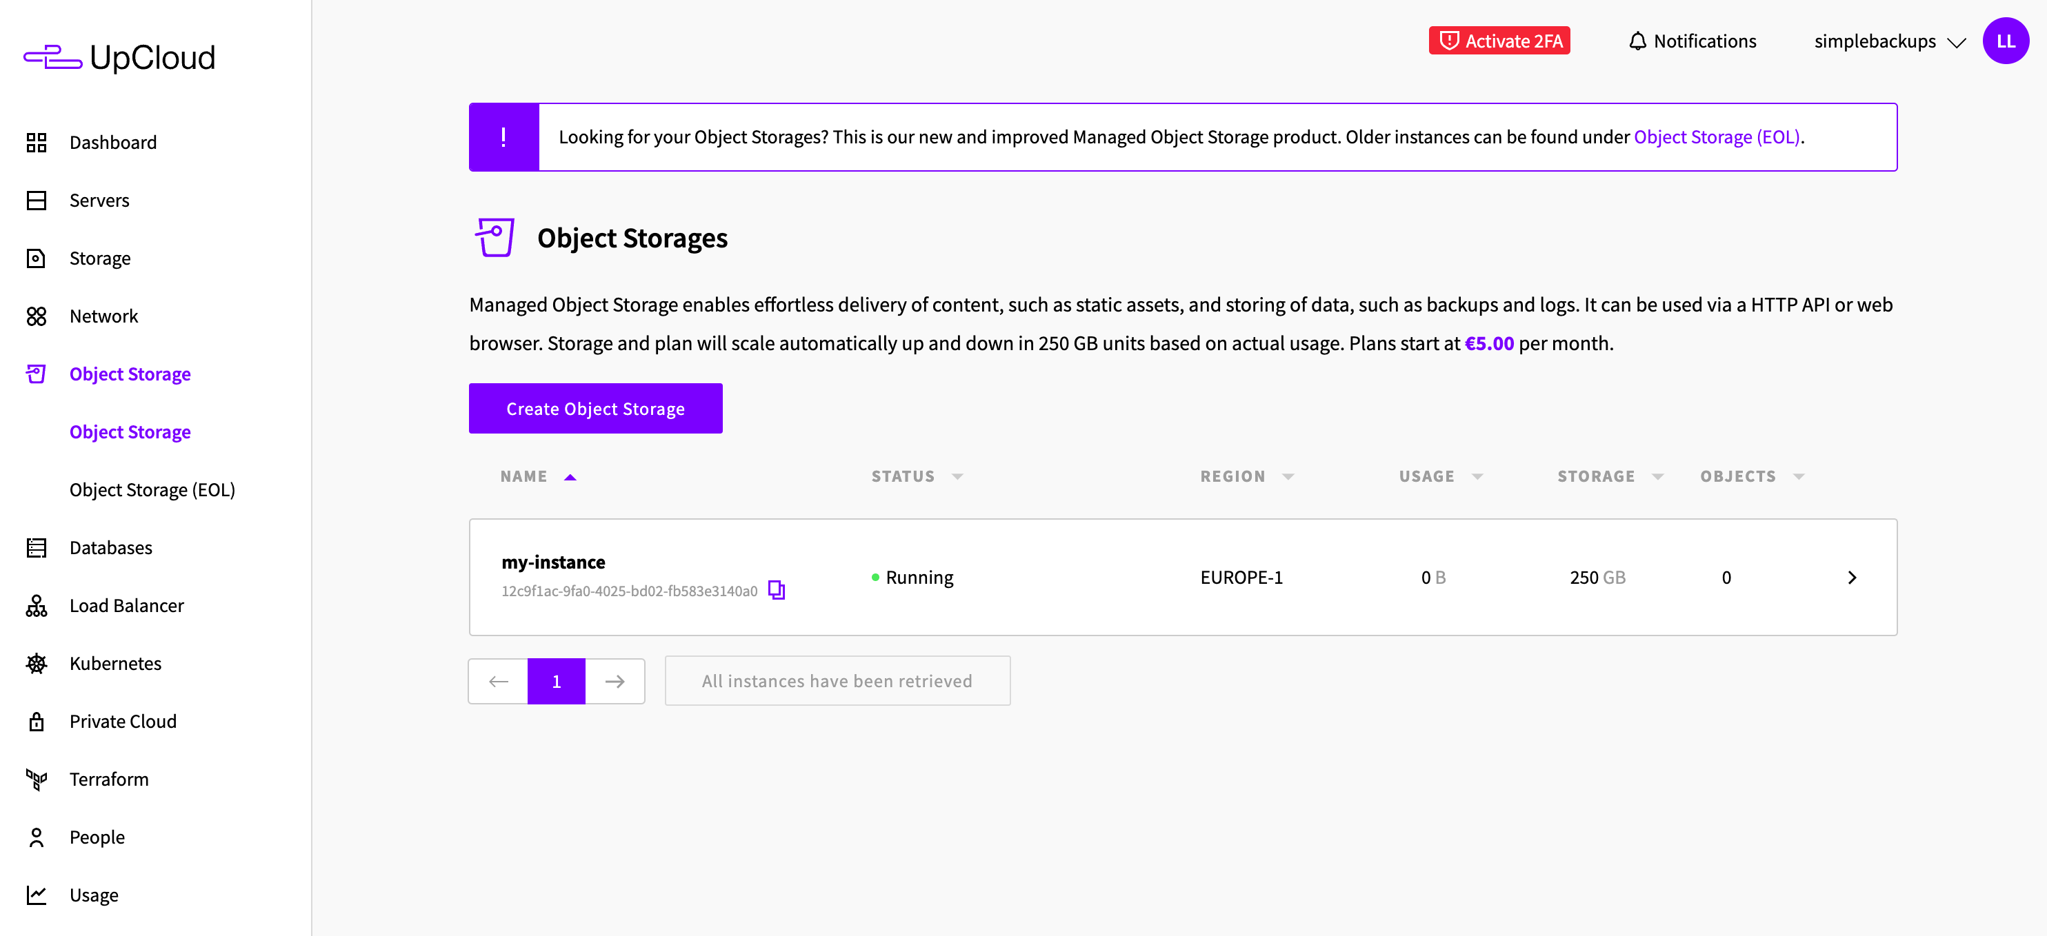
Task: Open the Private Cloud menu item
Action: [x=122, y=721]
